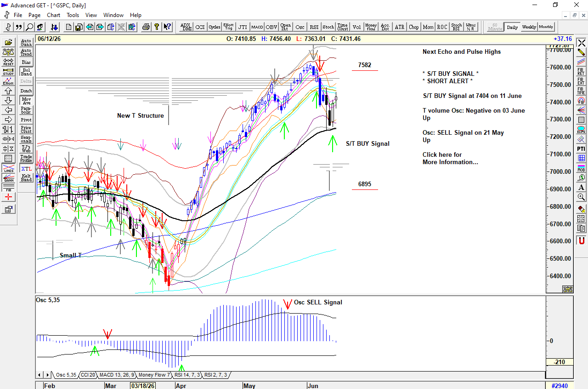Open the RSI 14, 7, 3 tab

pos(187,375)
